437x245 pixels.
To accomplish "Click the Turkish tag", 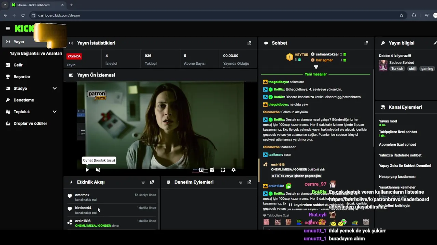I will (397, 69).
